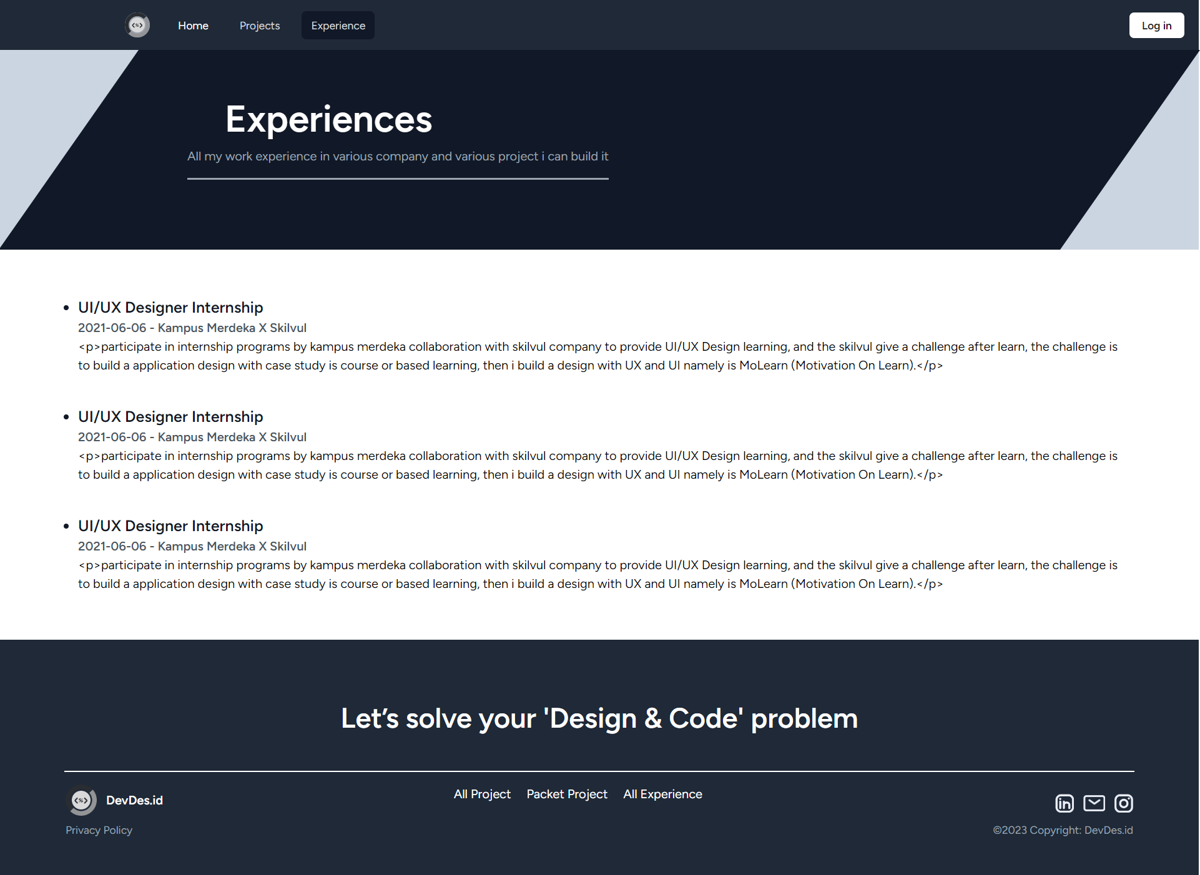
Task: Open the All Experience footer link
Action: (x=662, y=794)
